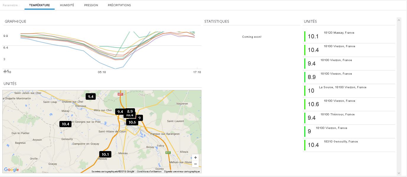The width and height of the screenshot is (407, 177).
Task: Click the 6.4 value on chart axis
Action: [x=6, y=47]
